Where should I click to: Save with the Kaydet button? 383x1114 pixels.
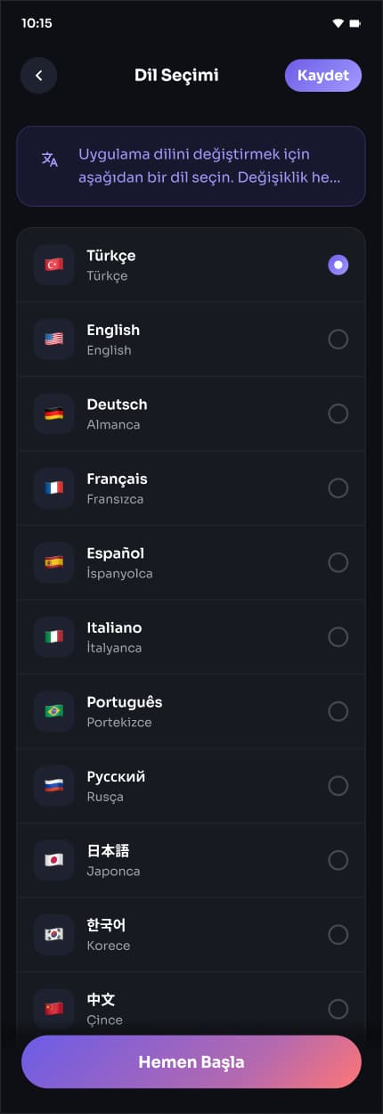click(x=323, y=76)
